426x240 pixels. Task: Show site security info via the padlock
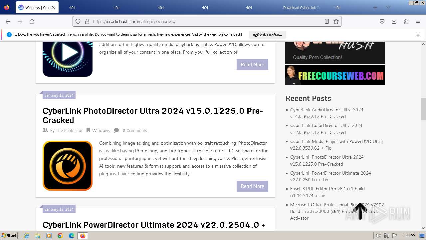(87, 21)
